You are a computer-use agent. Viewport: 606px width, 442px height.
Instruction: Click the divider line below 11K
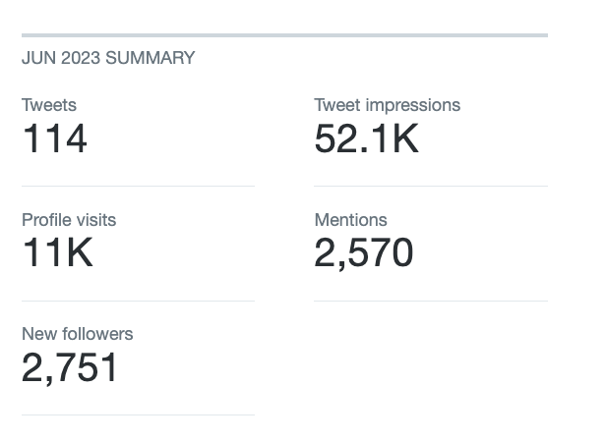point(138,301)
